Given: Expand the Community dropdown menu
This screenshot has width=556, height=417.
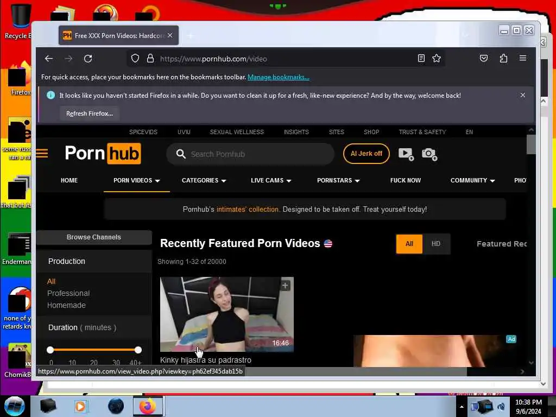Looking at the screenshot, I should pos(472,180).
